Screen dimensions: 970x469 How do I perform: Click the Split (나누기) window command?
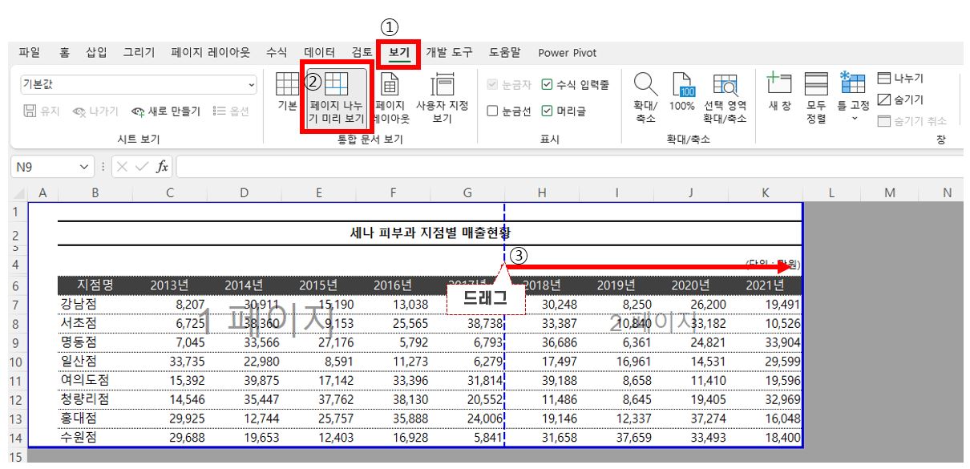(900, 79)
